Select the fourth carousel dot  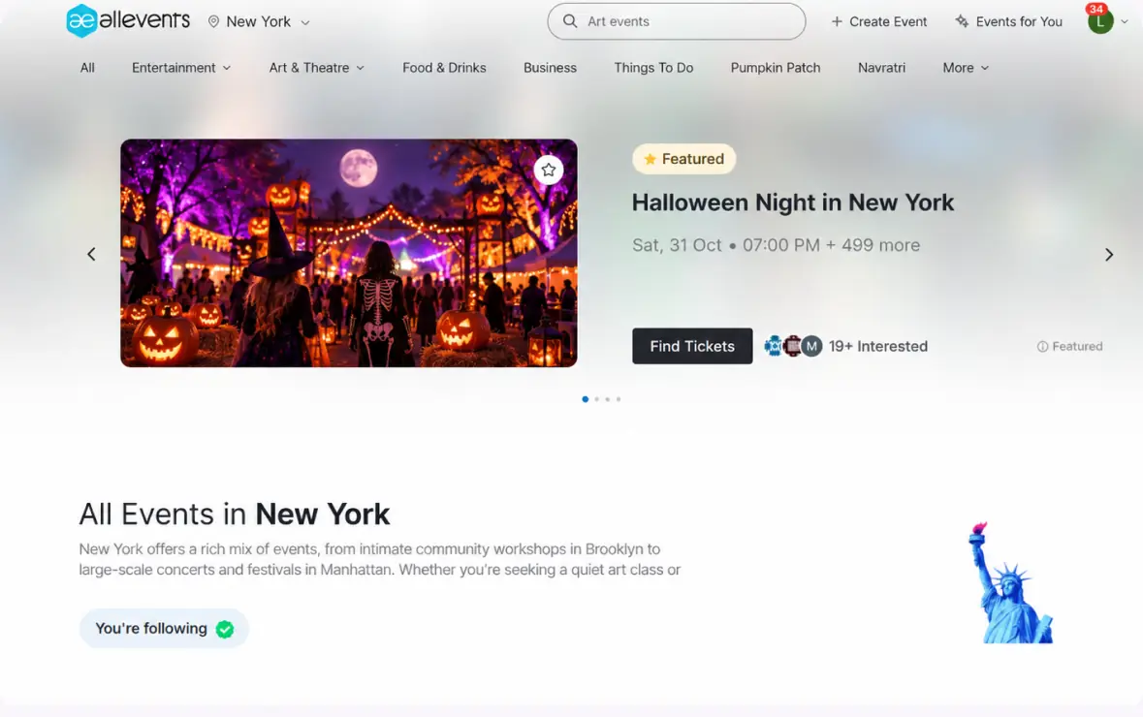pos(619,399)
